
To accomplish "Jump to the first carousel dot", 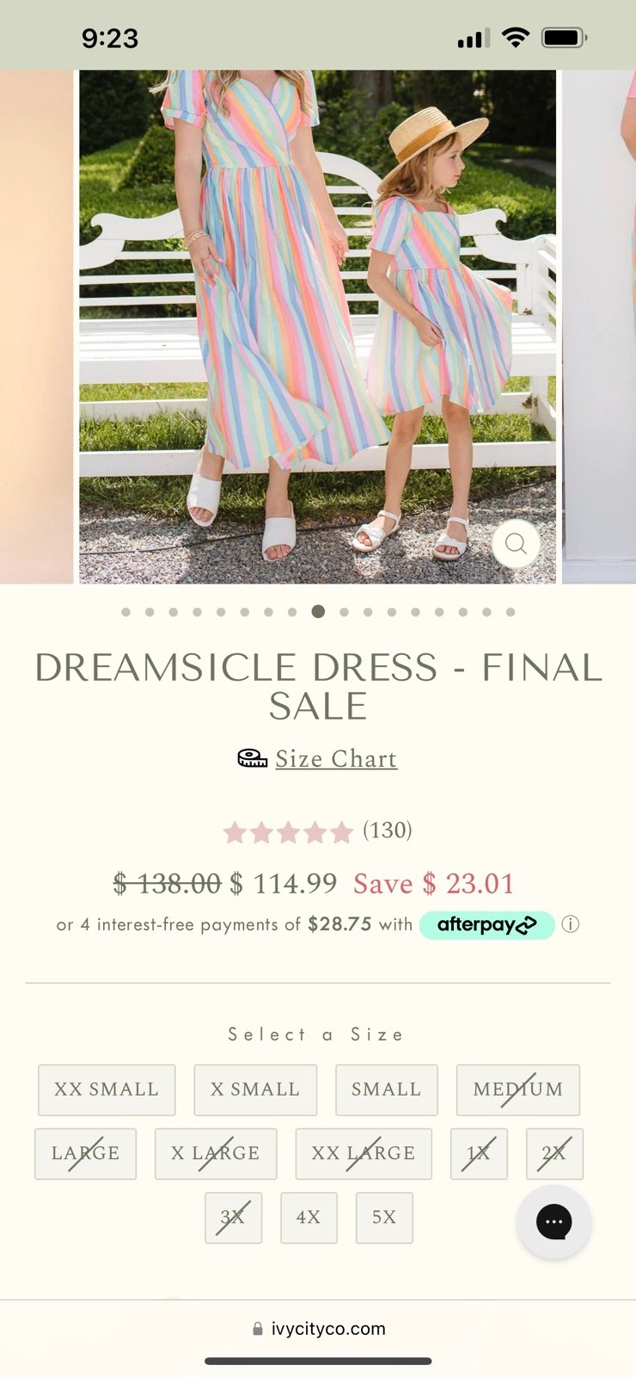I will click(126, 612).
